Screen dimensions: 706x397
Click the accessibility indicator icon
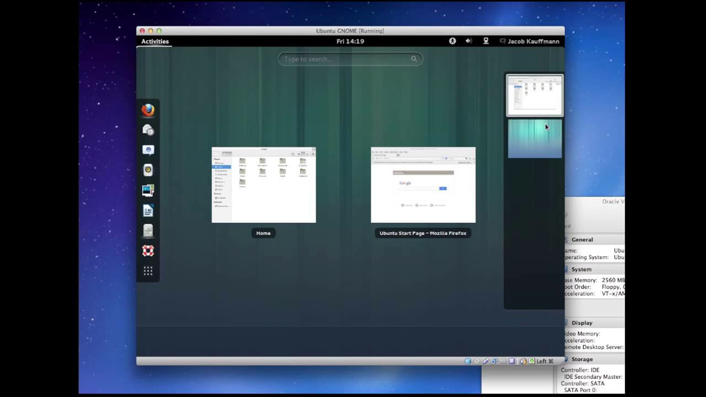pyautogui.click(x=452, y=41)
